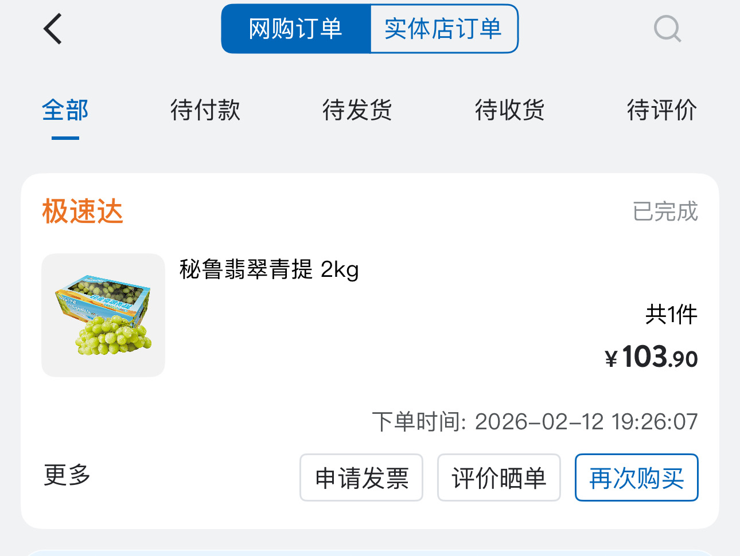Show the 待收货 orders tab
The width and height of the screenshot is (740, 556).
510,110
